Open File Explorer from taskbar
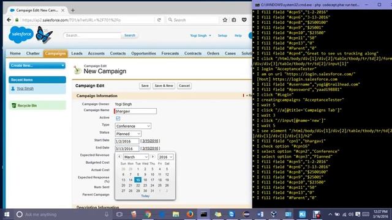 (176, 215)
